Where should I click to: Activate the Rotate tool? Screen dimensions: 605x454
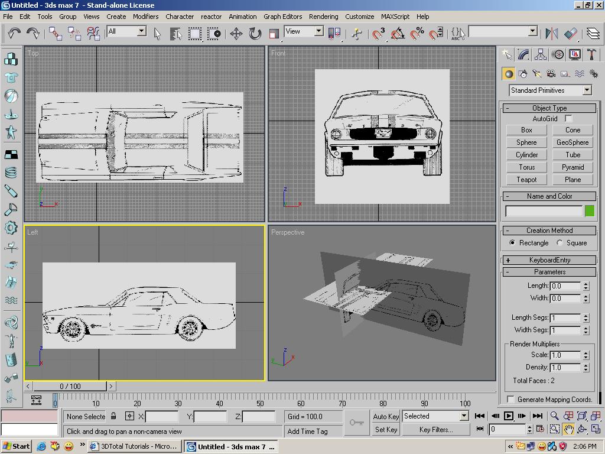pos(255,33)
